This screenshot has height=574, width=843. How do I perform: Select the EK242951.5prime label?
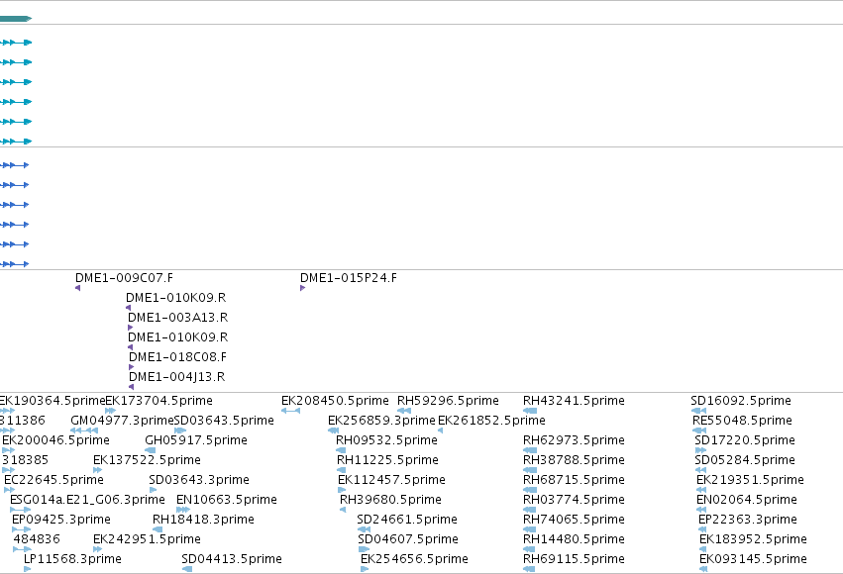point(147,539)
